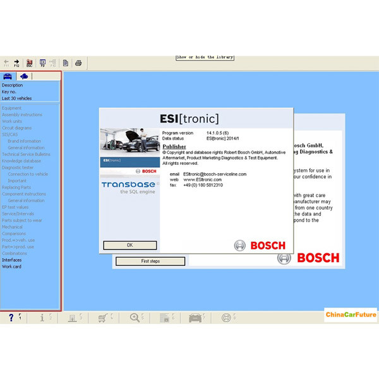Switch to the second engine/component tab

(24, 76)
